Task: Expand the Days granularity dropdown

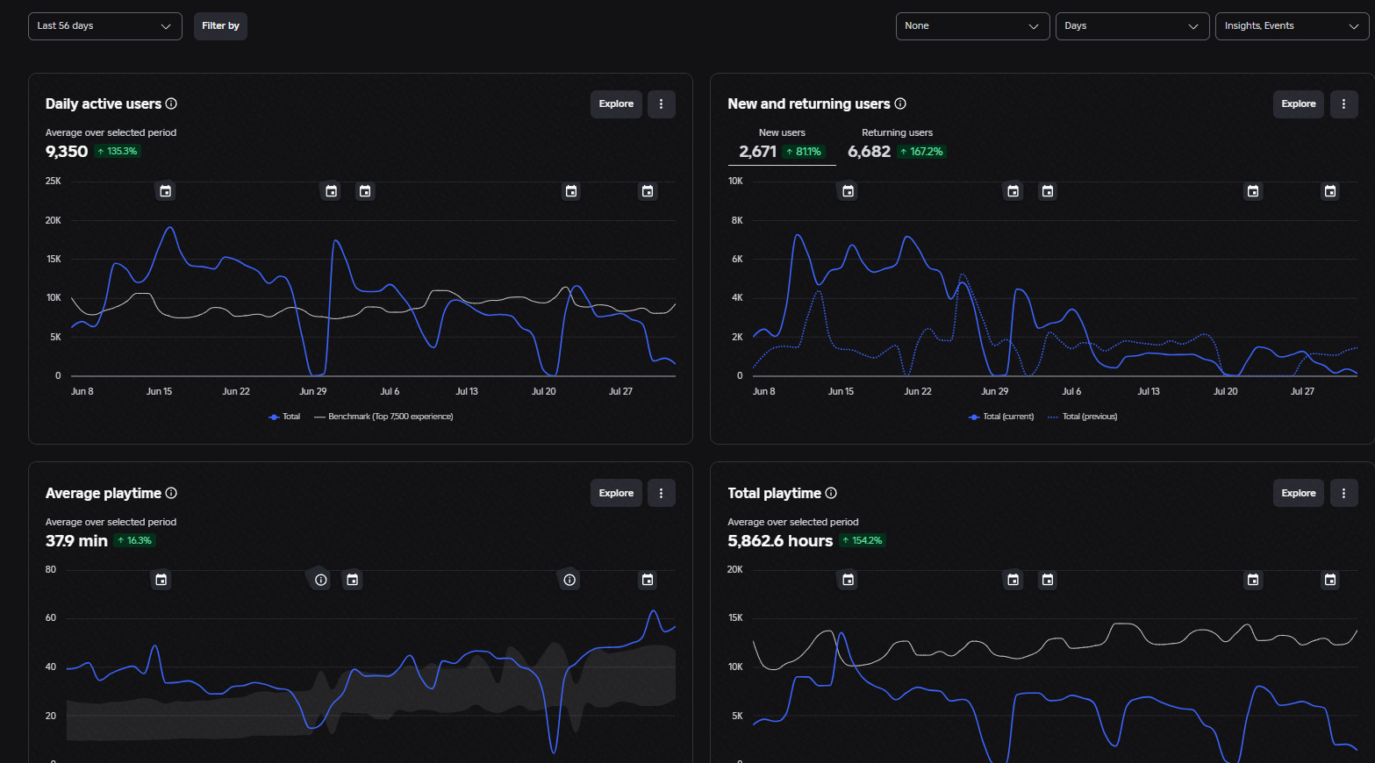Action: pos(1132,26)
